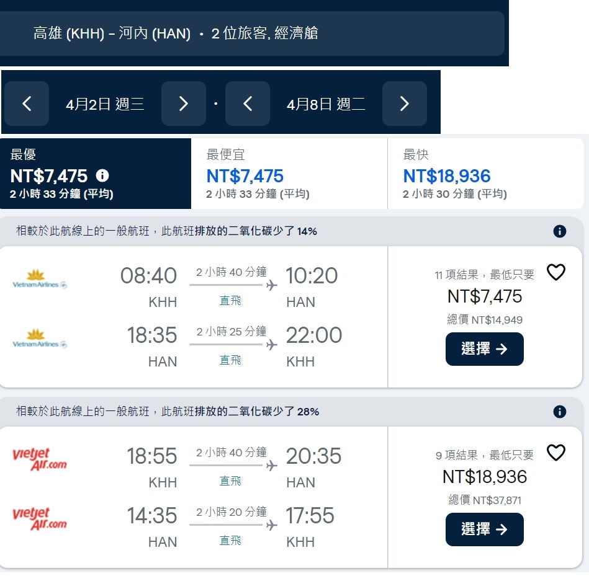589x576 pixels.
Task: Click VietJet Air logo on 14:35 return
Action: (40, 518)
